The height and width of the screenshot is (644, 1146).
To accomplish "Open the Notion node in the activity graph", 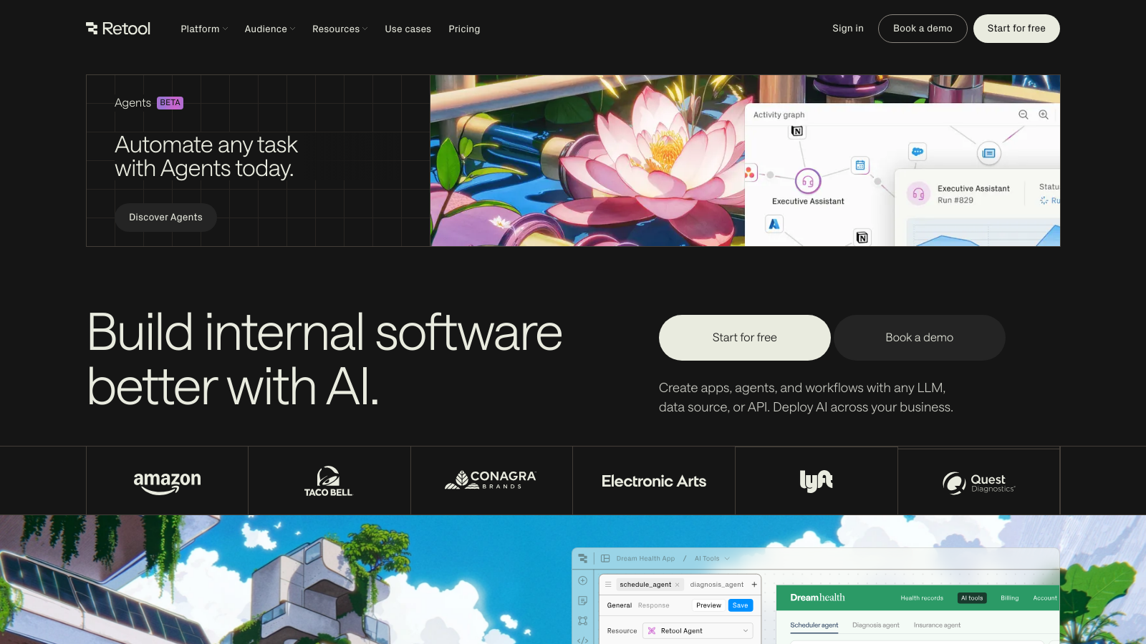I will (x=797, y=132).
